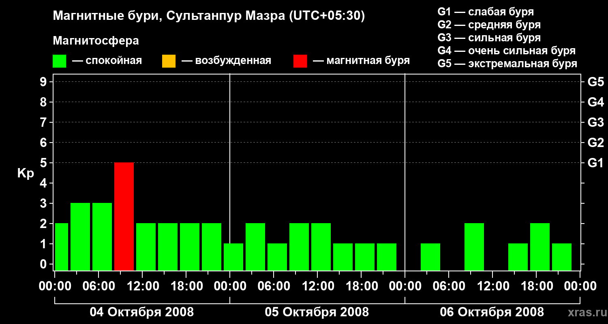This screenshot has height=324, width=608.
Task: Click the 21:00–00:00 bar on 06 Октября
Action: pos(562,257)
